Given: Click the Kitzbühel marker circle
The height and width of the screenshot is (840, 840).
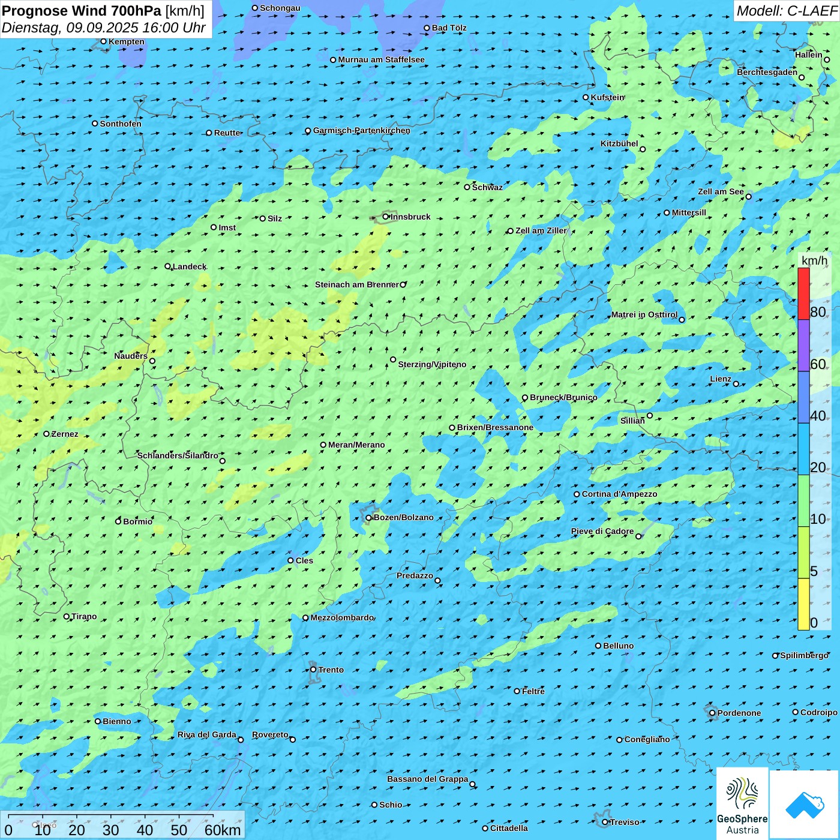Looking at the screenshot, I should tap(643, 149).
